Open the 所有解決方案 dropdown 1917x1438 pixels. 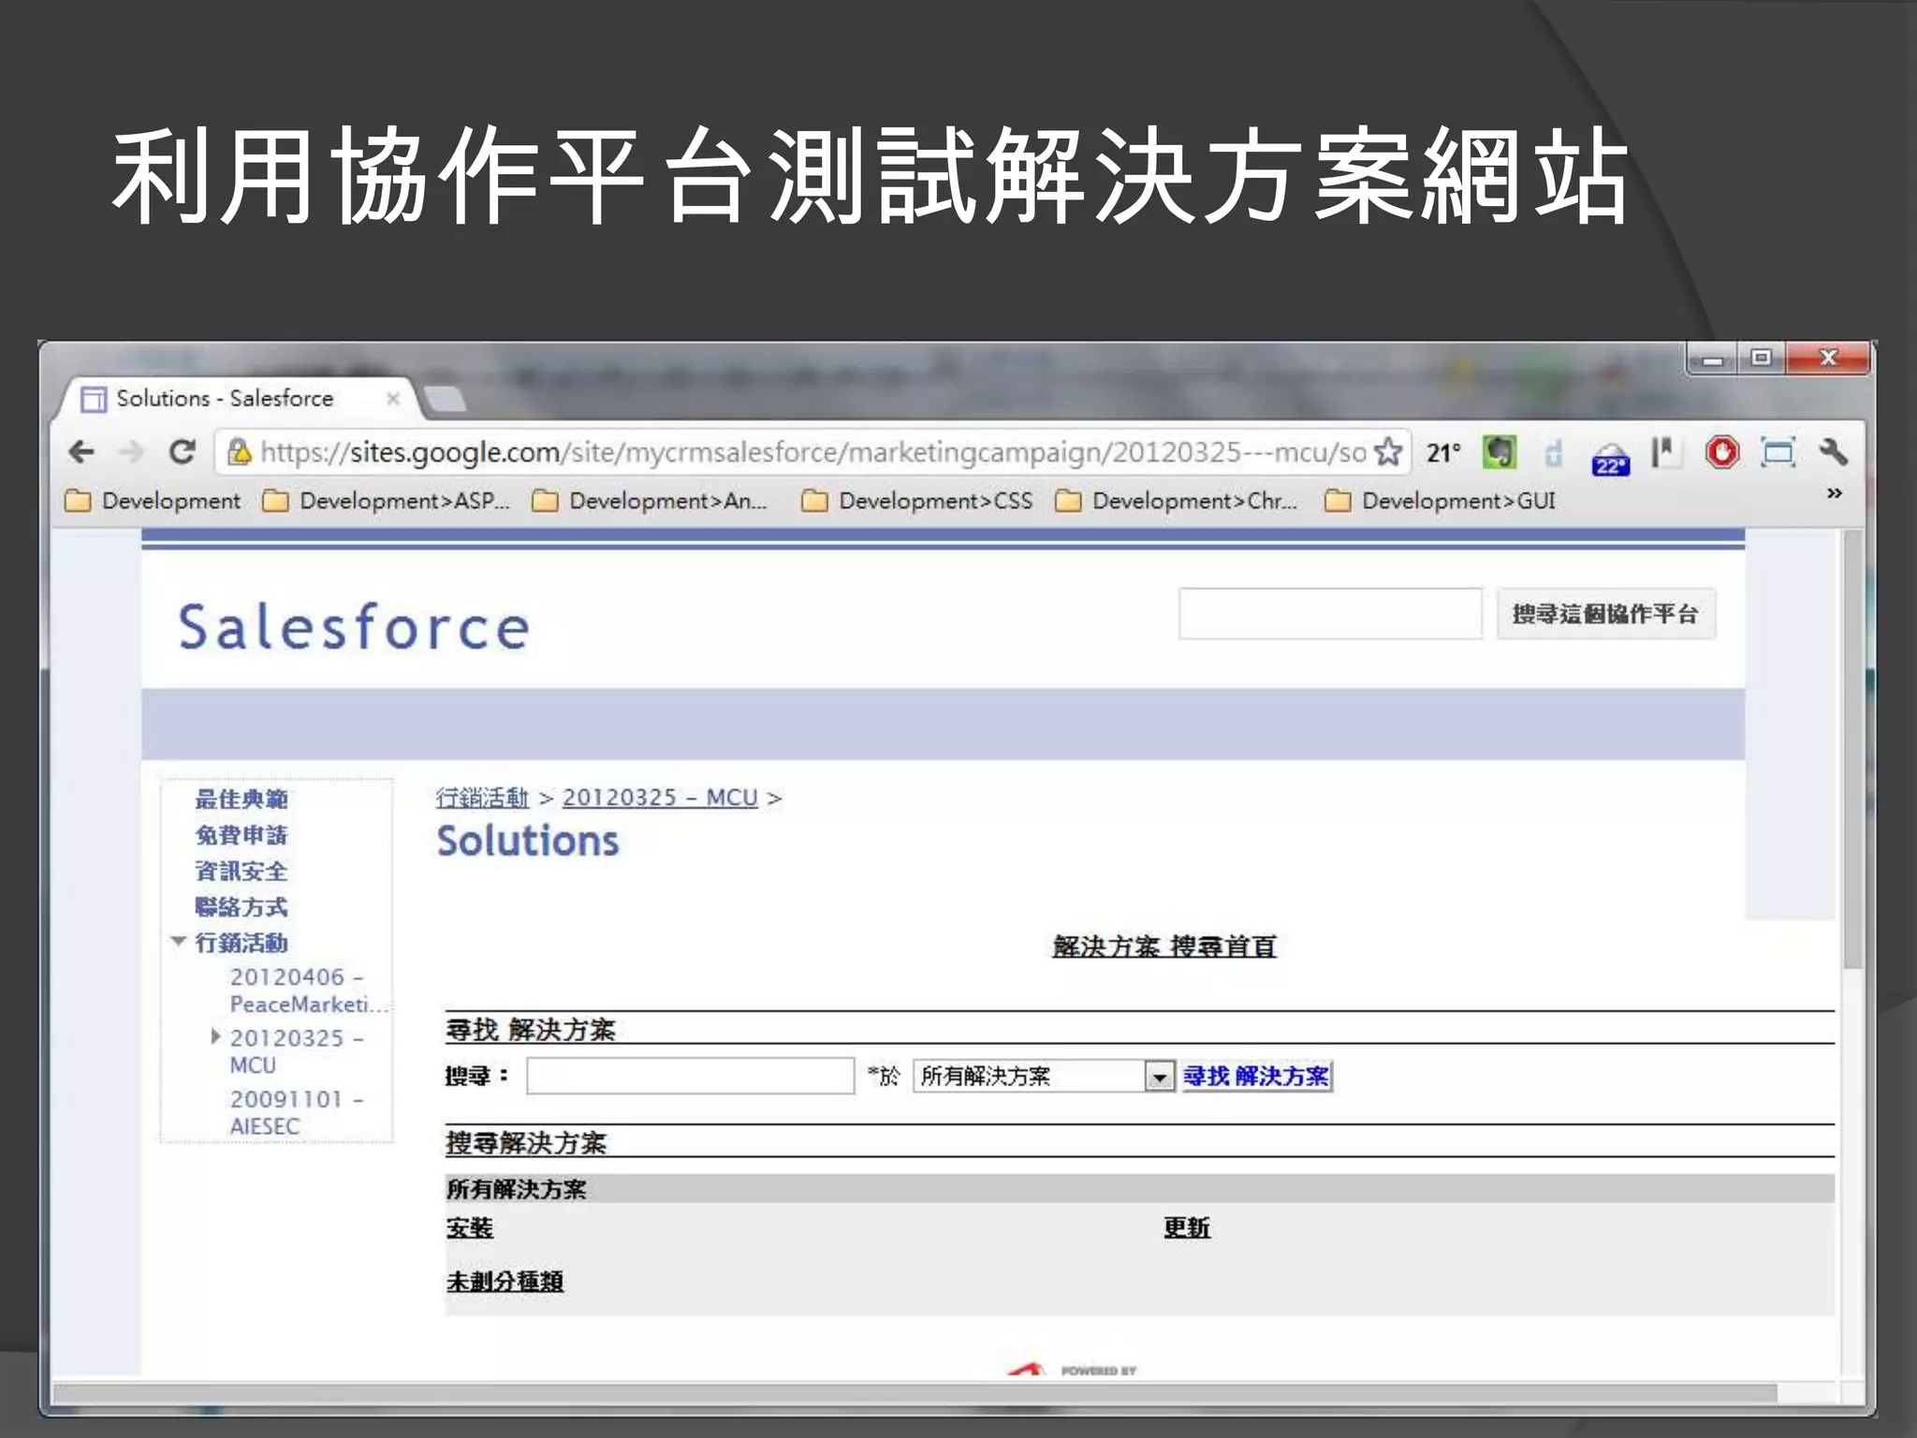point(1044,1076)
